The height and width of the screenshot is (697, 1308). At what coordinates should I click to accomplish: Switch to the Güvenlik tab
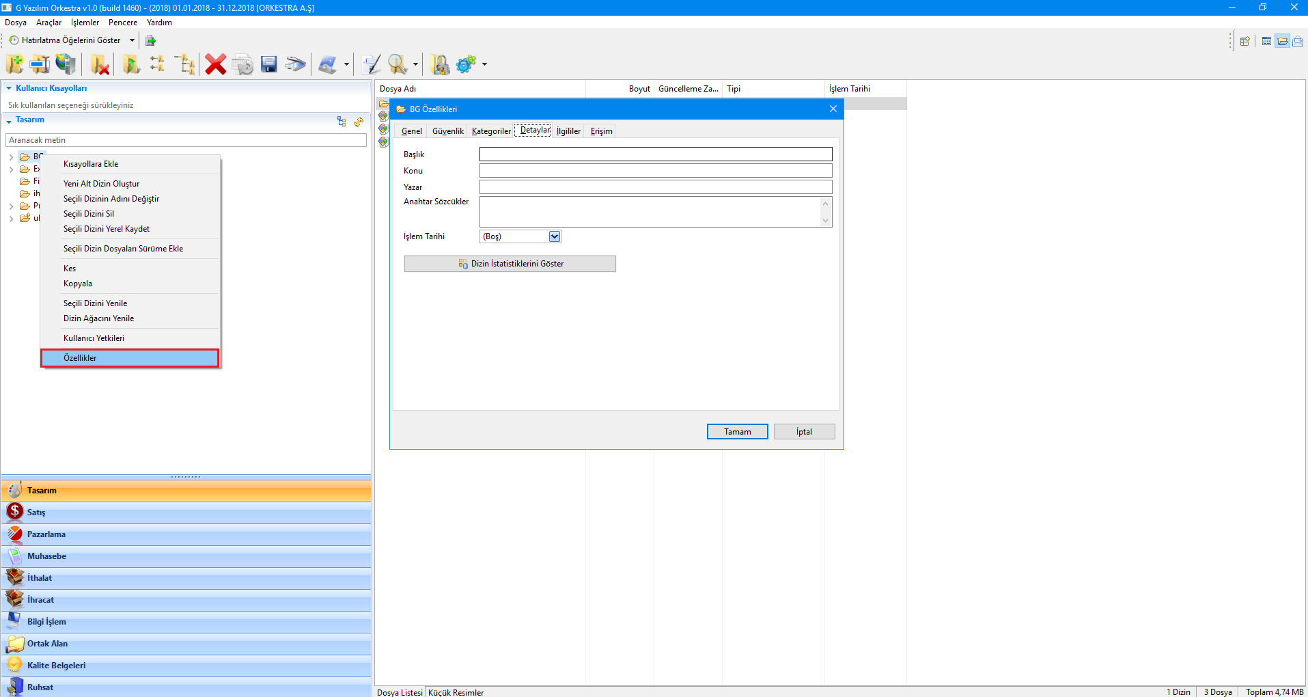click(x=447, y=131)
